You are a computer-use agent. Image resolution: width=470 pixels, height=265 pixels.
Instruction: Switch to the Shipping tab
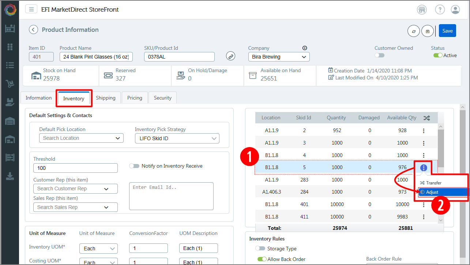pyautogui.click(x=106, y=98)
